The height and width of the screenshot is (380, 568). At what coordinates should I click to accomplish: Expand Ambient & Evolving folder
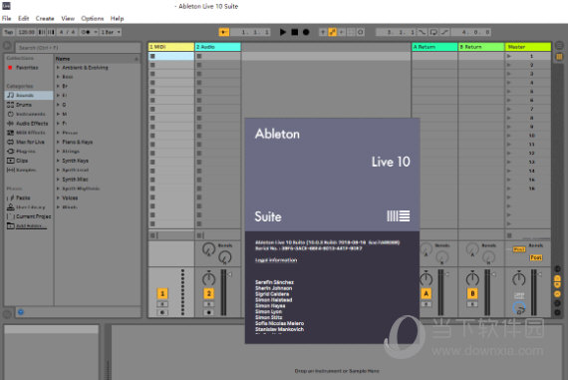58,68
